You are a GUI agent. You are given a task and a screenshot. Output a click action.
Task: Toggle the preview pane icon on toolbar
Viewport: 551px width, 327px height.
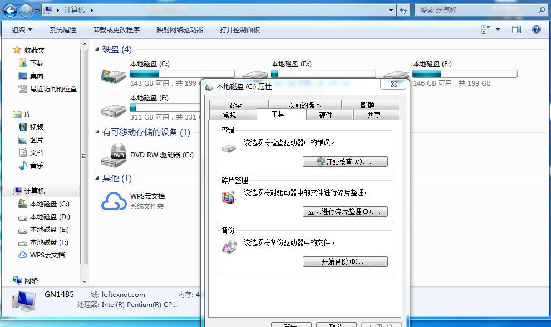pos(516,29)
